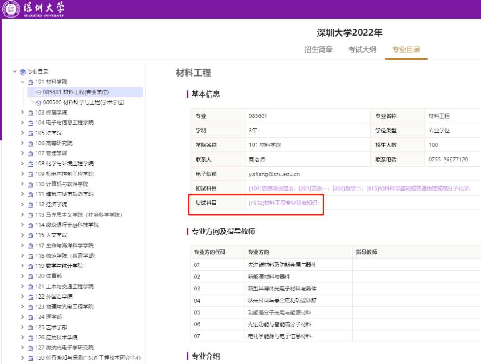Image resolution: width=481 pixels, height=364 pixels.
Task: Collapse the 专业目录 root tree node
Action: coord(15,72)
